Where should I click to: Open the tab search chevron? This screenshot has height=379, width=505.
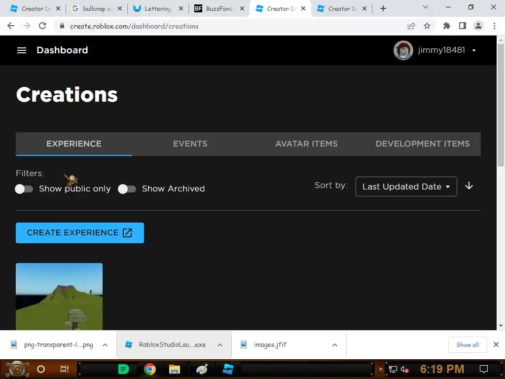tap(426, 7)
